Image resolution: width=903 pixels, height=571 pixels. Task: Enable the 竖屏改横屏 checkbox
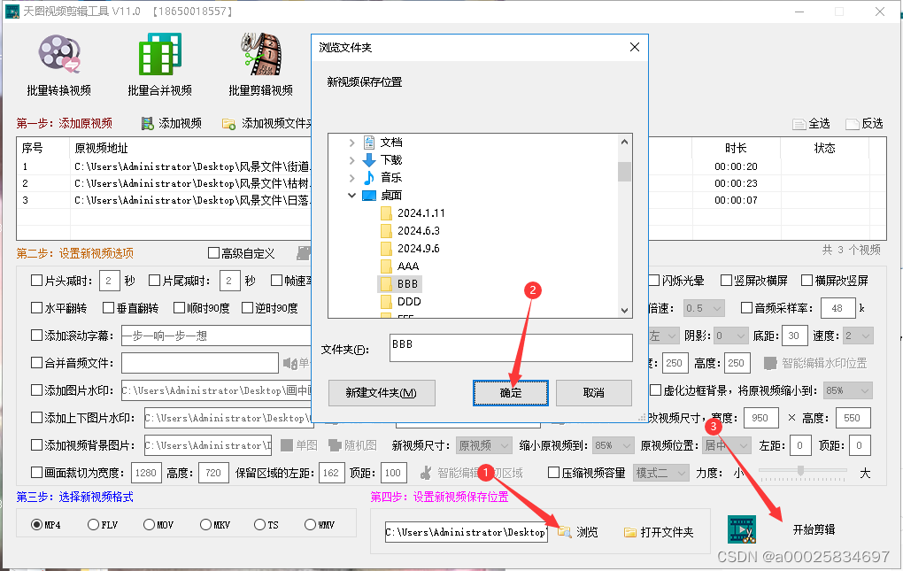tap(726, 281)
